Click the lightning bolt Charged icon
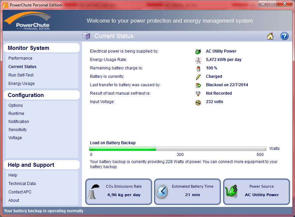 tap(198, 77)
